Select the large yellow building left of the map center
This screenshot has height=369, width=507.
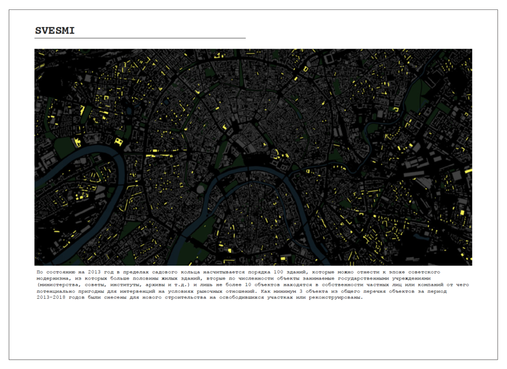tap(118, 141)
